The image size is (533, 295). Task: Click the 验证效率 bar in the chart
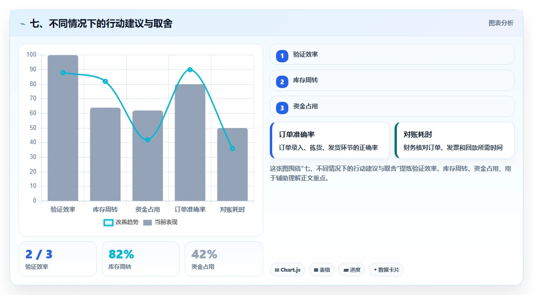63,128
